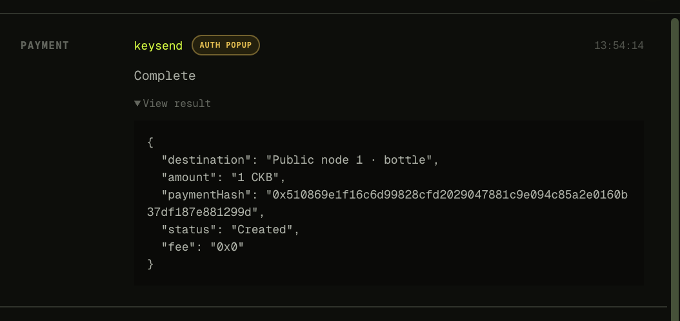Click the second line of the hash ending 299d
Screen dimensions: 680x321
pos(203,212)
